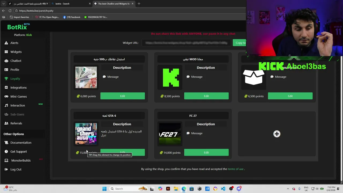Log Out of BotRix
Image resolution: width=343 pixels, height=193 pixels.
pos(13,169)
